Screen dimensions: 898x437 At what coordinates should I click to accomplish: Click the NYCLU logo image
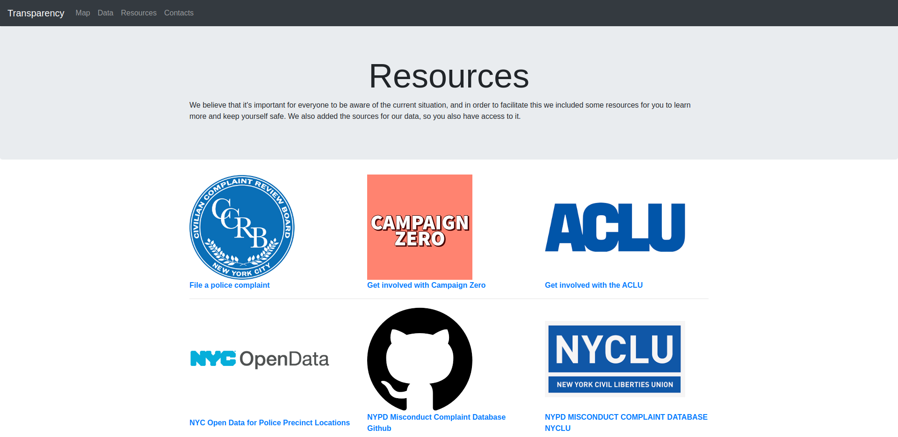(x=615, y=359)
